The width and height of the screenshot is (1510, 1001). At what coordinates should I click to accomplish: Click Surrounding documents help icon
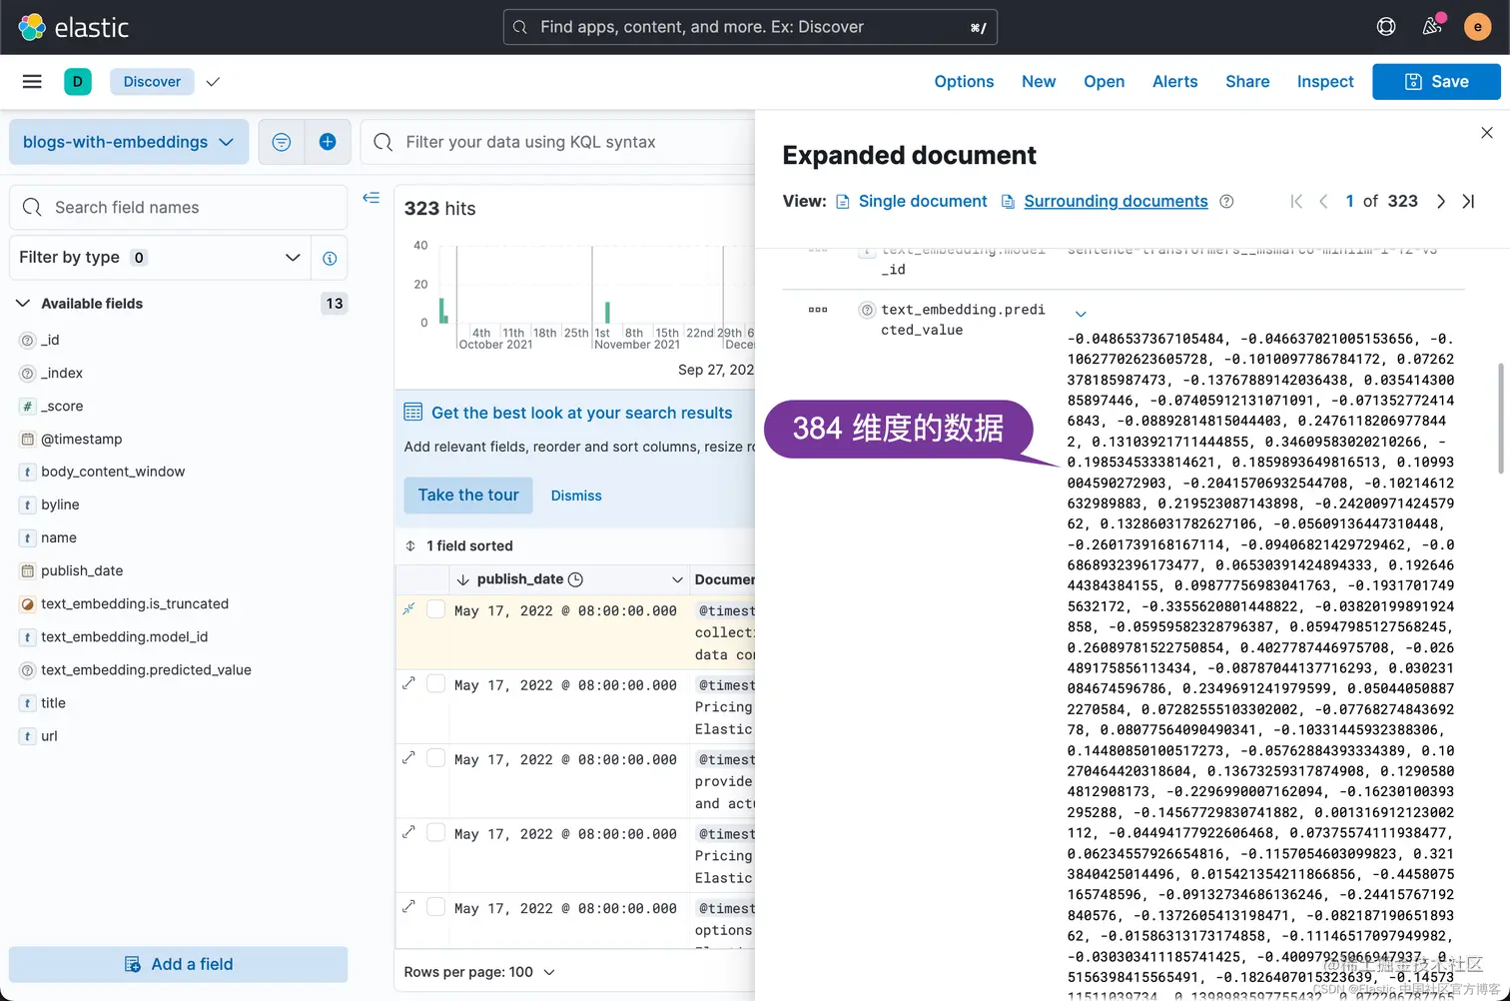[1226, 202]
